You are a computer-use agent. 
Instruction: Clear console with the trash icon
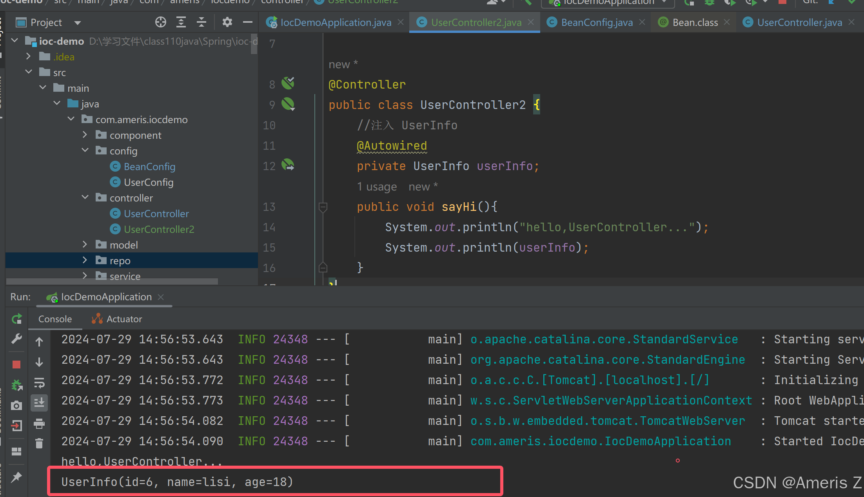(39, 443)
